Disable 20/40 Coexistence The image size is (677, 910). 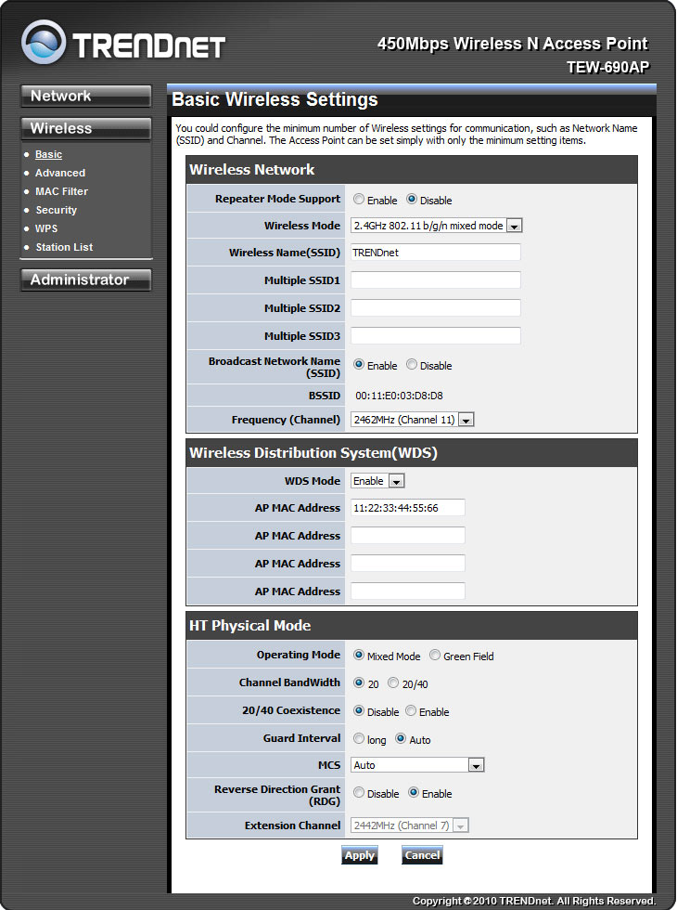pos(359,711)
